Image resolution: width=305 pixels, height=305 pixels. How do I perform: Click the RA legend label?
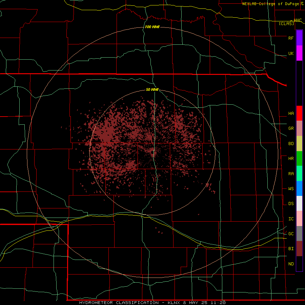291,174
